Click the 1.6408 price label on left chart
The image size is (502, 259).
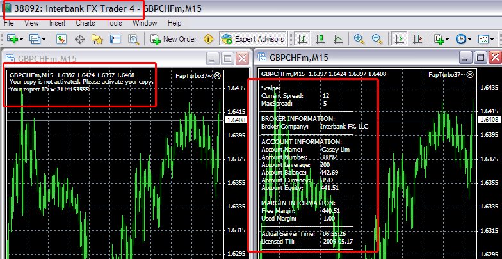(x=237, y=120)
